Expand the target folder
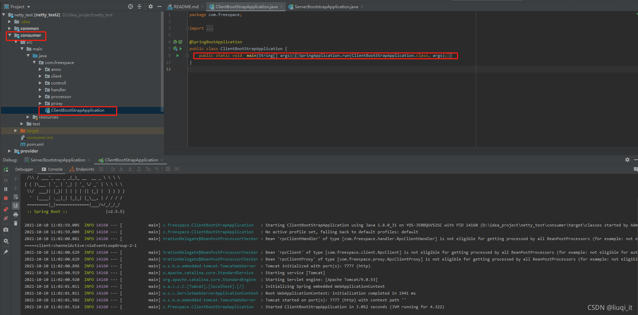The image size is (638, 315). click(16, 130)
